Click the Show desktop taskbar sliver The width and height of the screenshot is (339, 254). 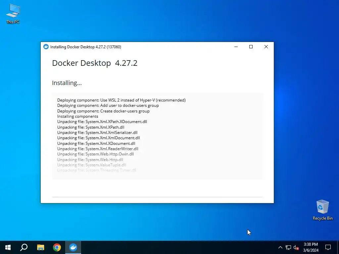338,247
